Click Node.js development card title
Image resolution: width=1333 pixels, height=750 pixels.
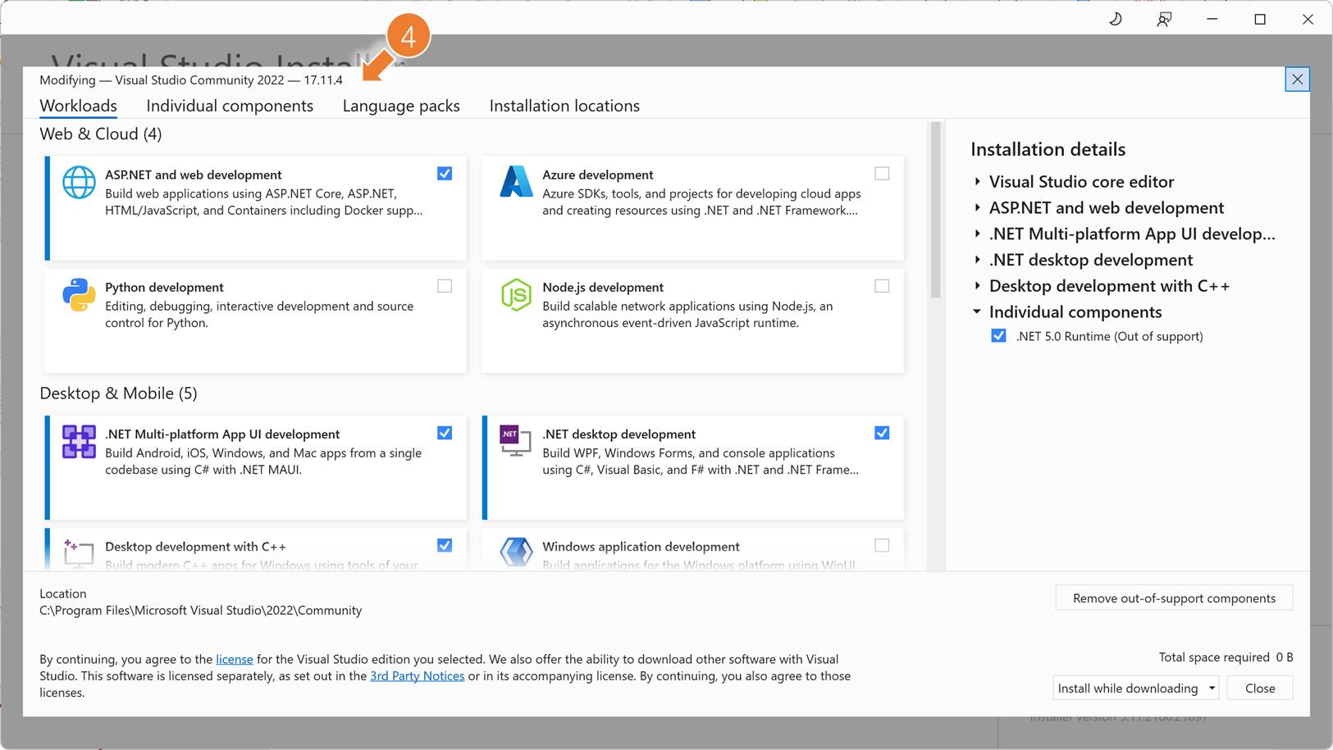603,288
